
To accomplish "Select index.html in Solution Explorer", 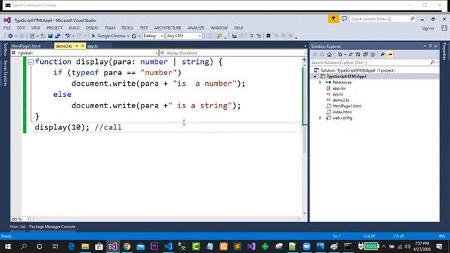I will tap(342, 112).
